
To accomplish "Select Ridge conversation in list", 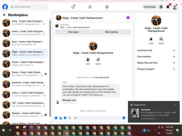I will 24,53.
